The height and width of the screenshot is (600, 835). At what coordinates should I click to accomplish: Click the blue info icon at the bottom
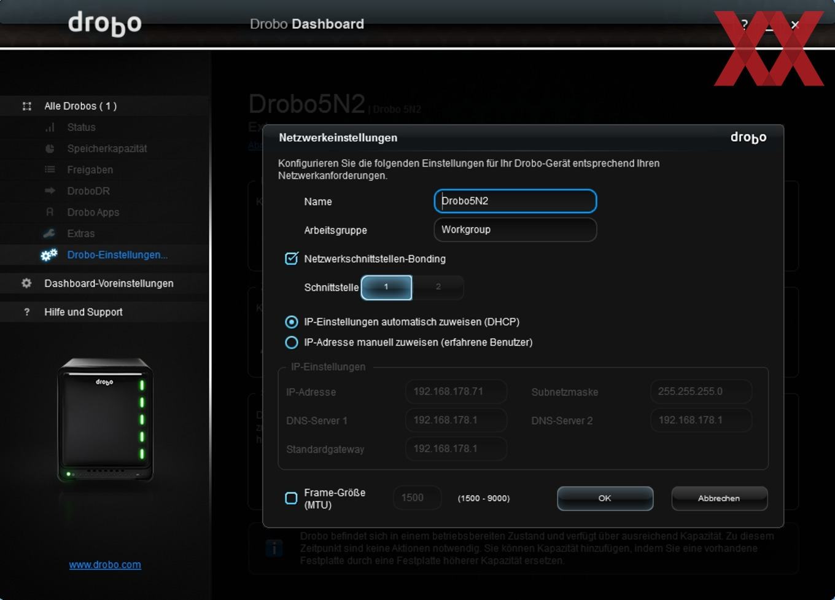click(274, 548)
